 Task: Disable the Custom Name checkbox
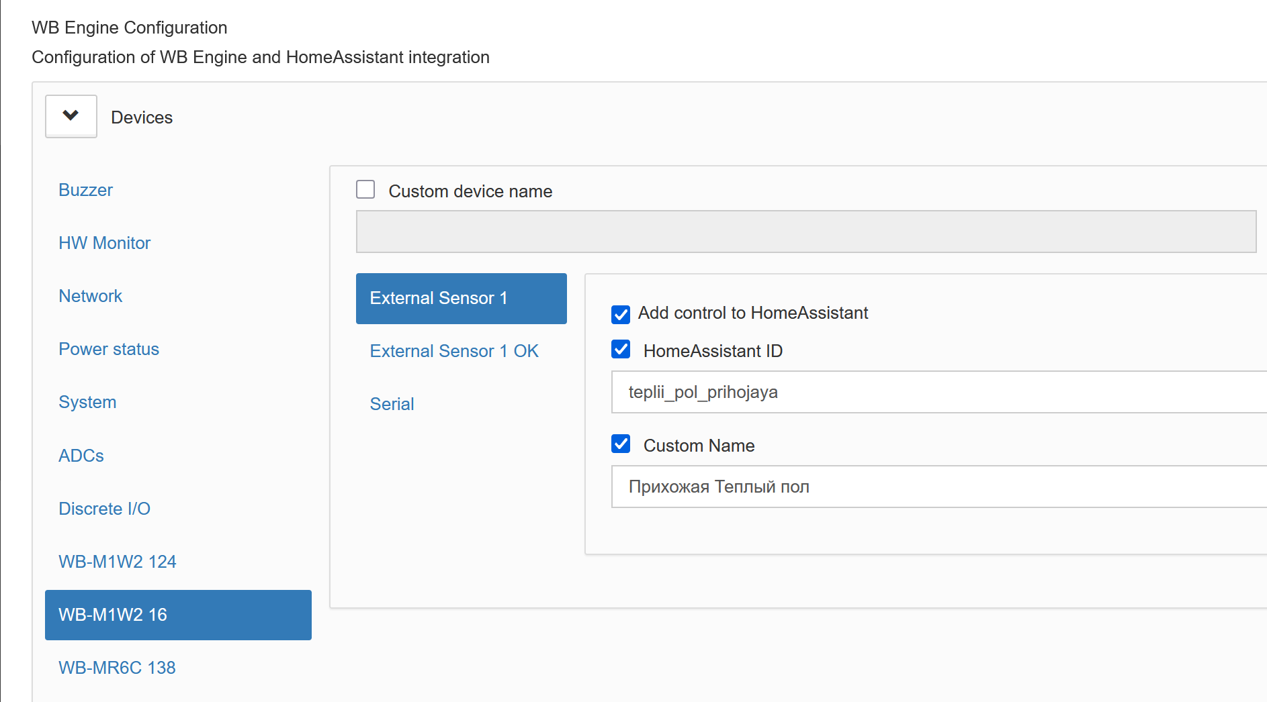pyautogui.click(x=621, y=444)
